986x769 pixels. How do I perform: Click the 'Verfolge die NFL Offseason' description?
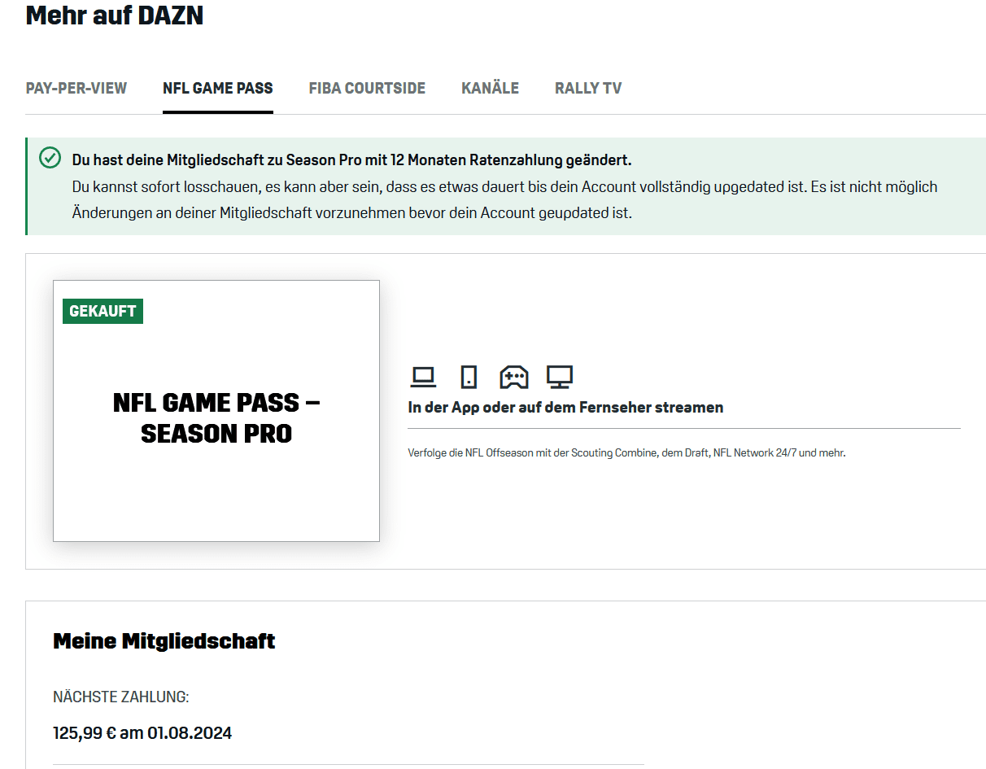pos(626,453)
